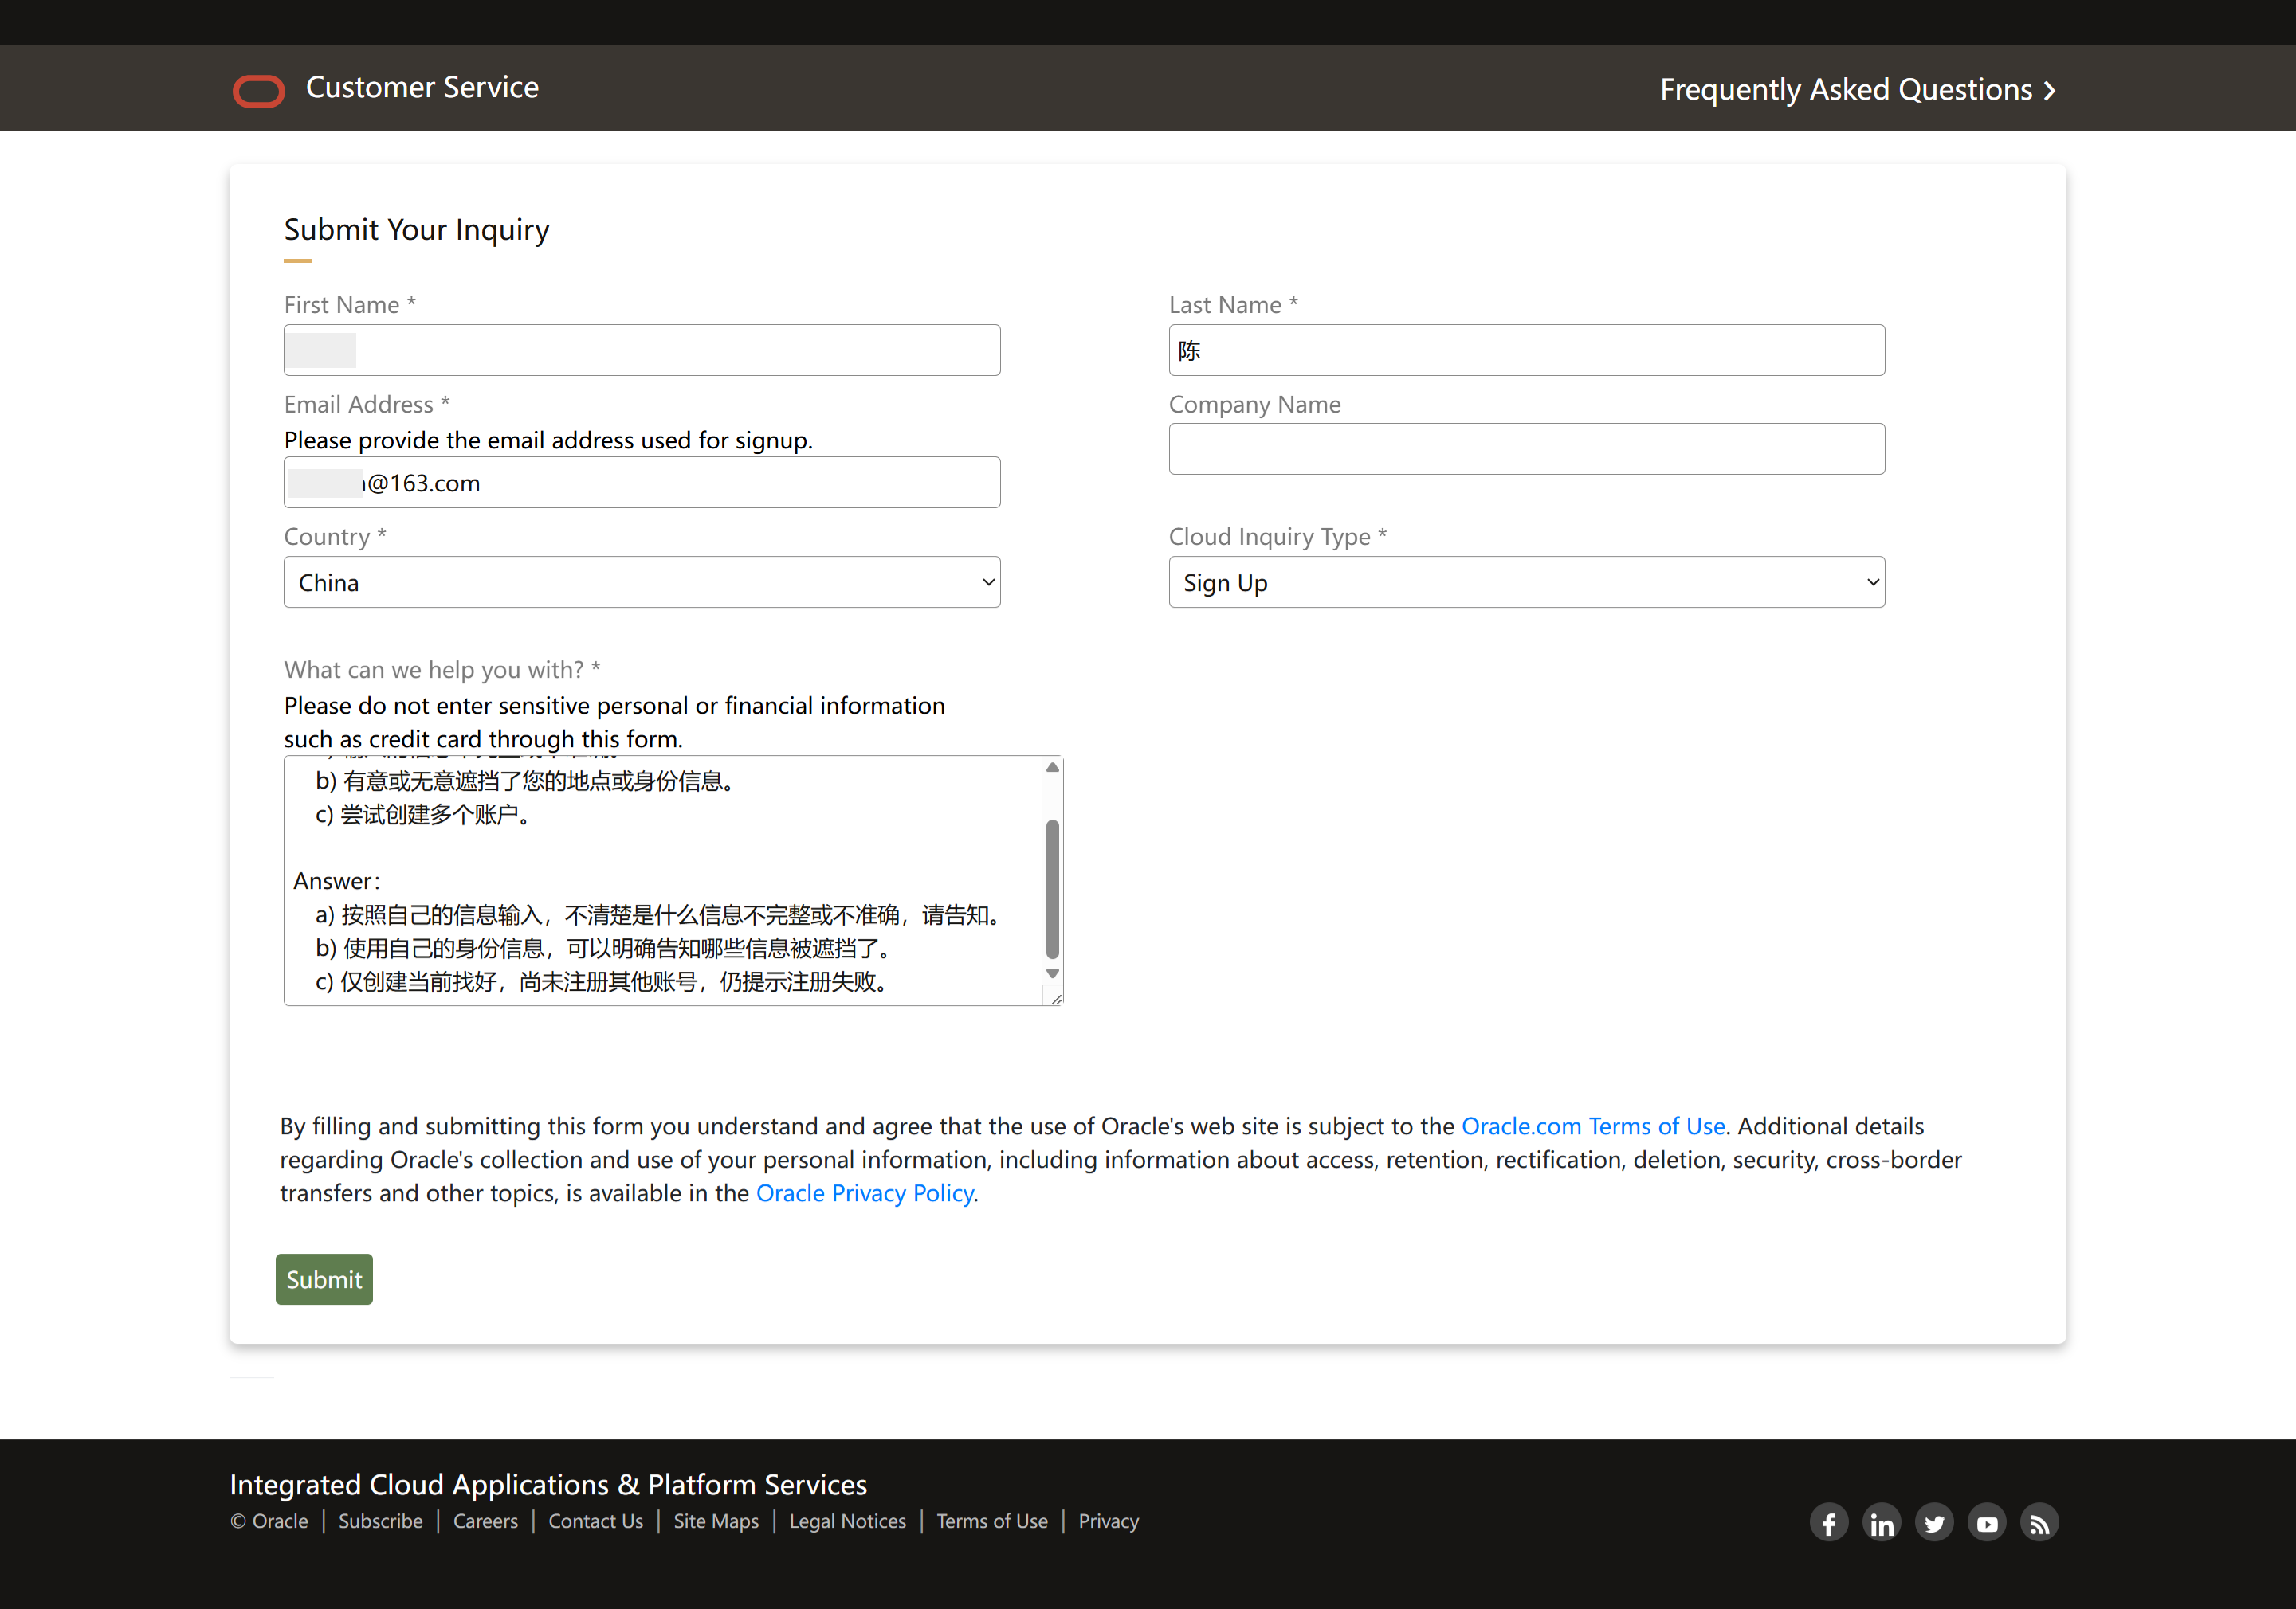Click the Last Name label
Viewport: 2296px width, 1609px height.
pos(1234,305)
